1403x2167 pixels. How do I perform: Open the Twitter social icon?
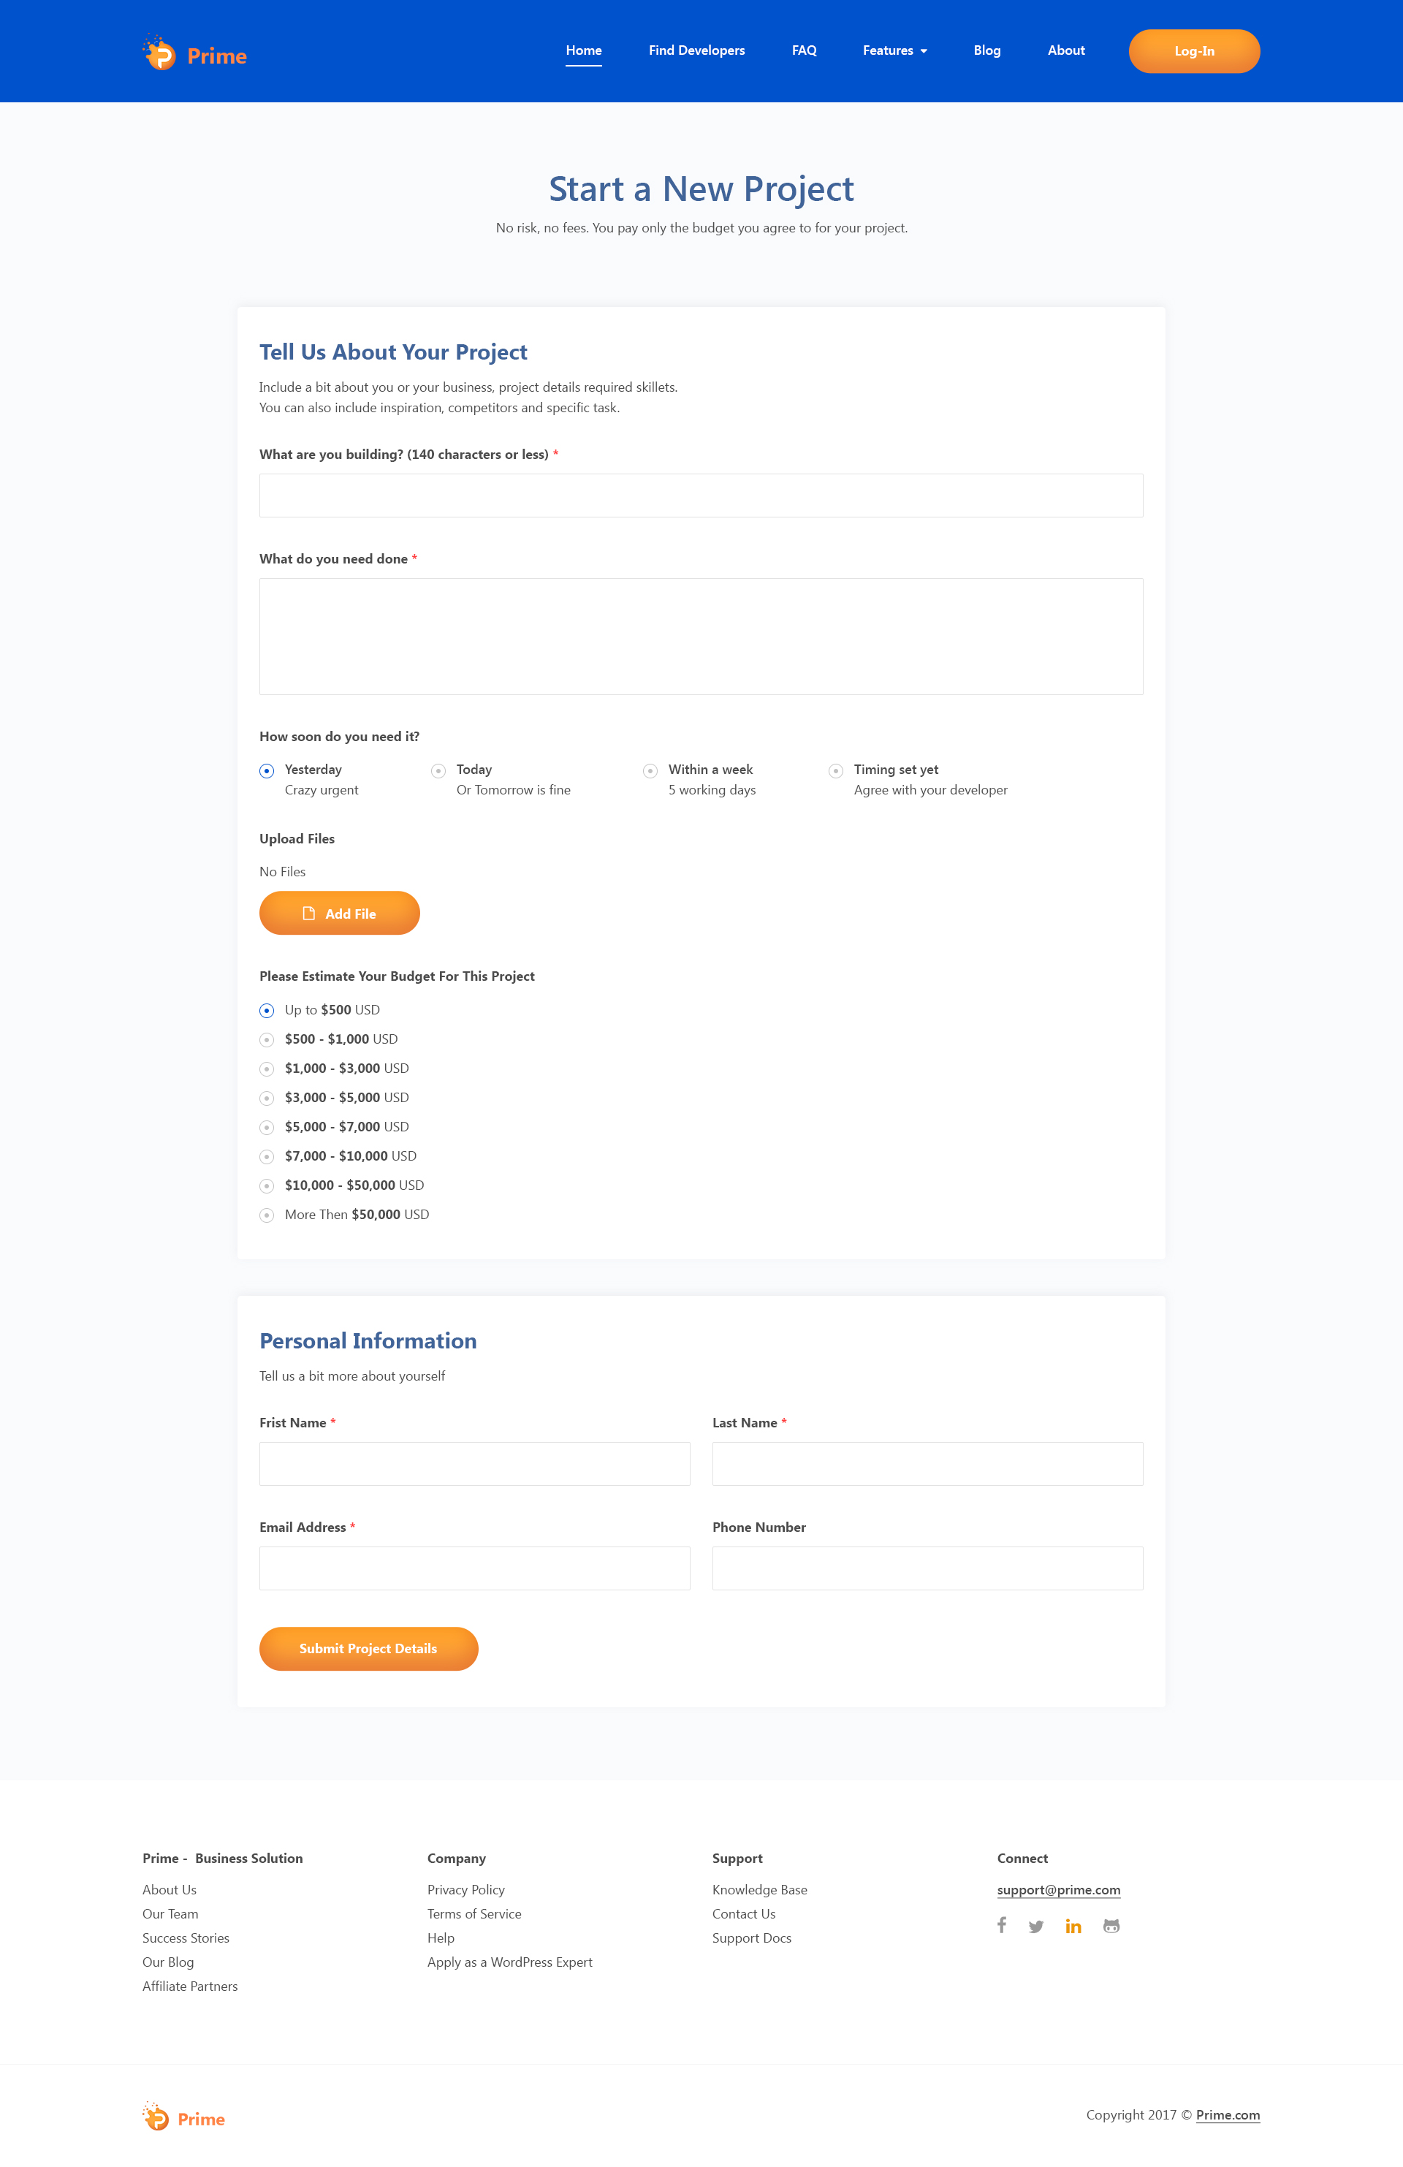[x=1036, y=1927]
